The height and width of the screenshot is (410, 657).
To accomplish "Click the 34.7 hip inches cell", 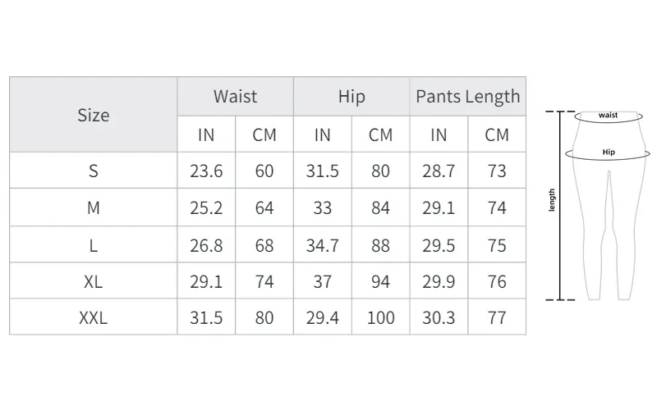I will pyautogui.click(x=322, y=244).
